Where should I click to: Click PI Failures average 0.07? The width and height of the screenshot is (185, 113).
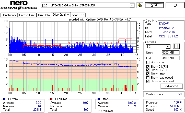(x=86, y=103)
